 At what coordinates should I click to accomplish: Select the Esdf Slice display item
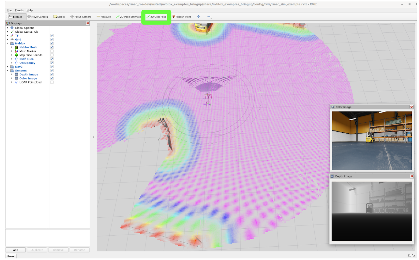click(x=26, y=59)
